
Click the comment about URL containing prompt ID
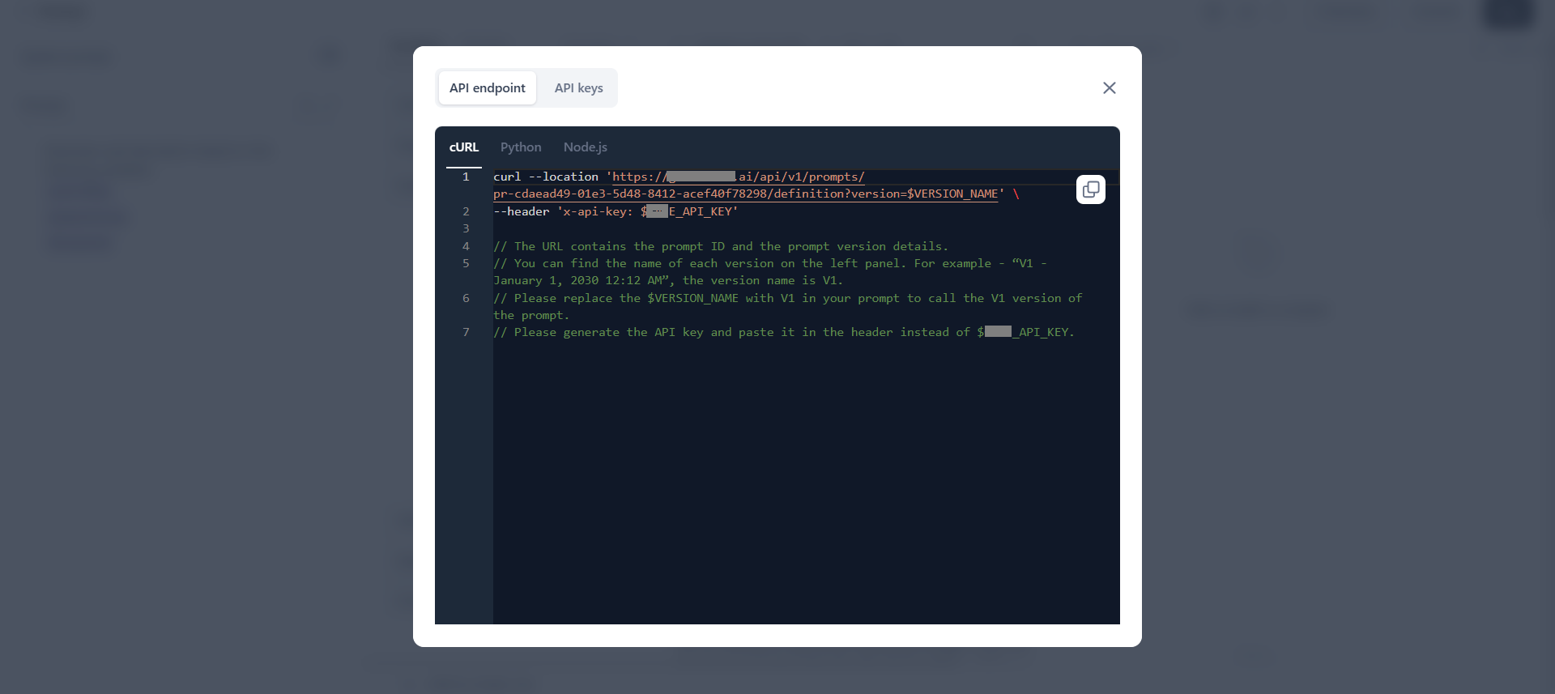click(720, 247)
